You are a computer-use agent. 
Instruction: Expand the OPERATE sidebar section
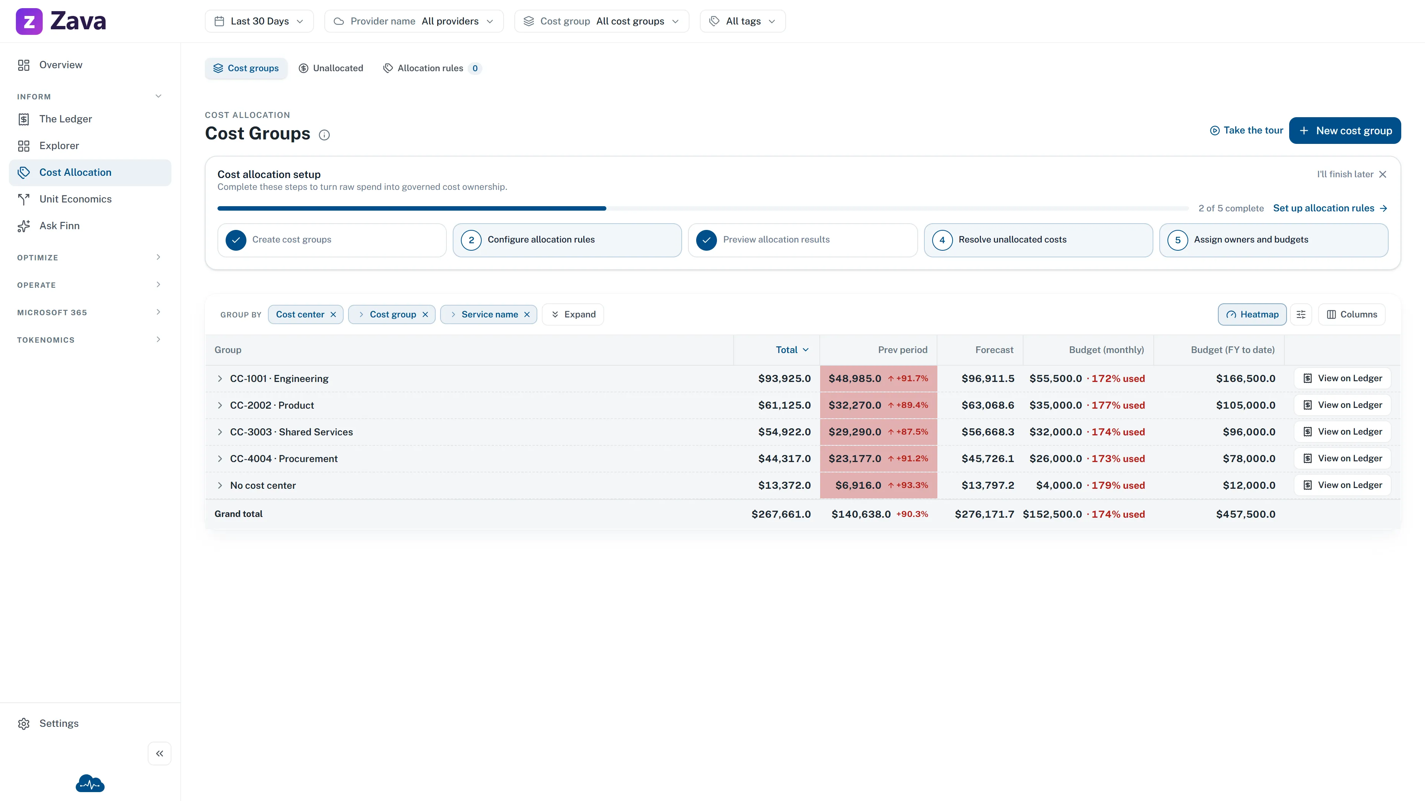tap(90, 285)
